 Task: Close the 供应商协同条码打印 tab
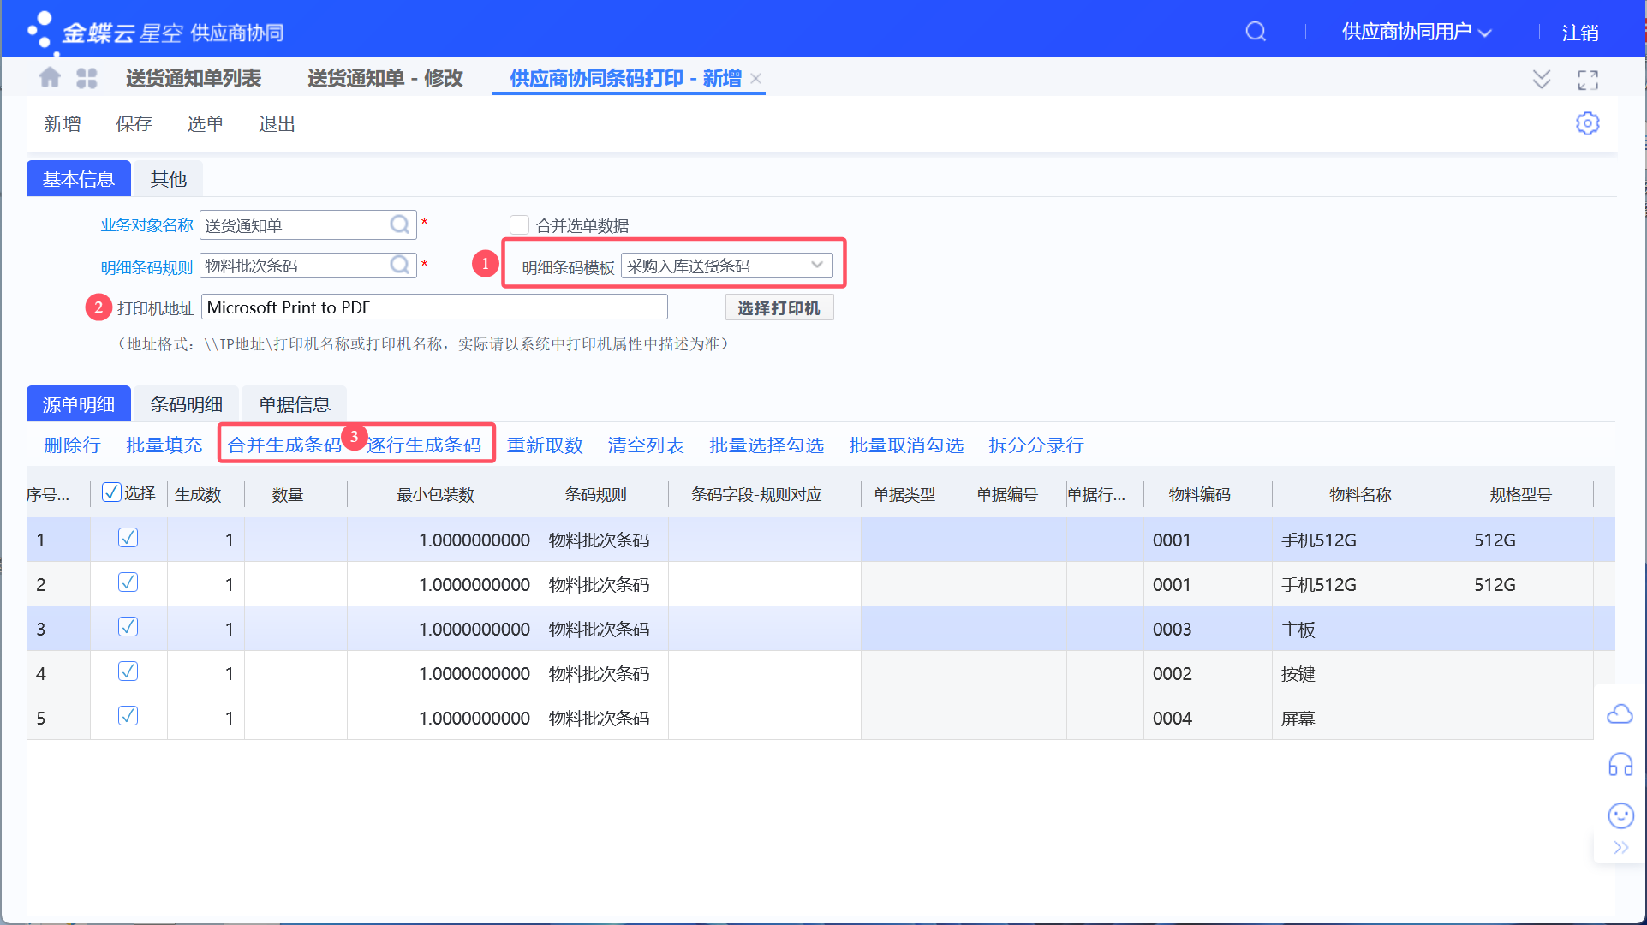(x=755, y=78)
